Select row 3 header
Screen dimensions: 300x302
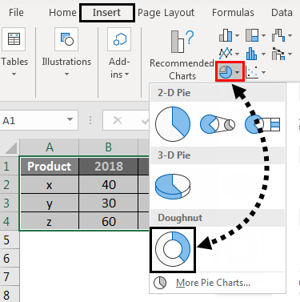tap(9, 203)
